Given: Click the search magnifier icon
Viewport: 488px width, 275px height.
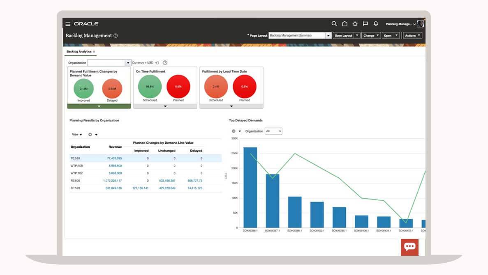Looking at the screenshot, I should point(334,24).
